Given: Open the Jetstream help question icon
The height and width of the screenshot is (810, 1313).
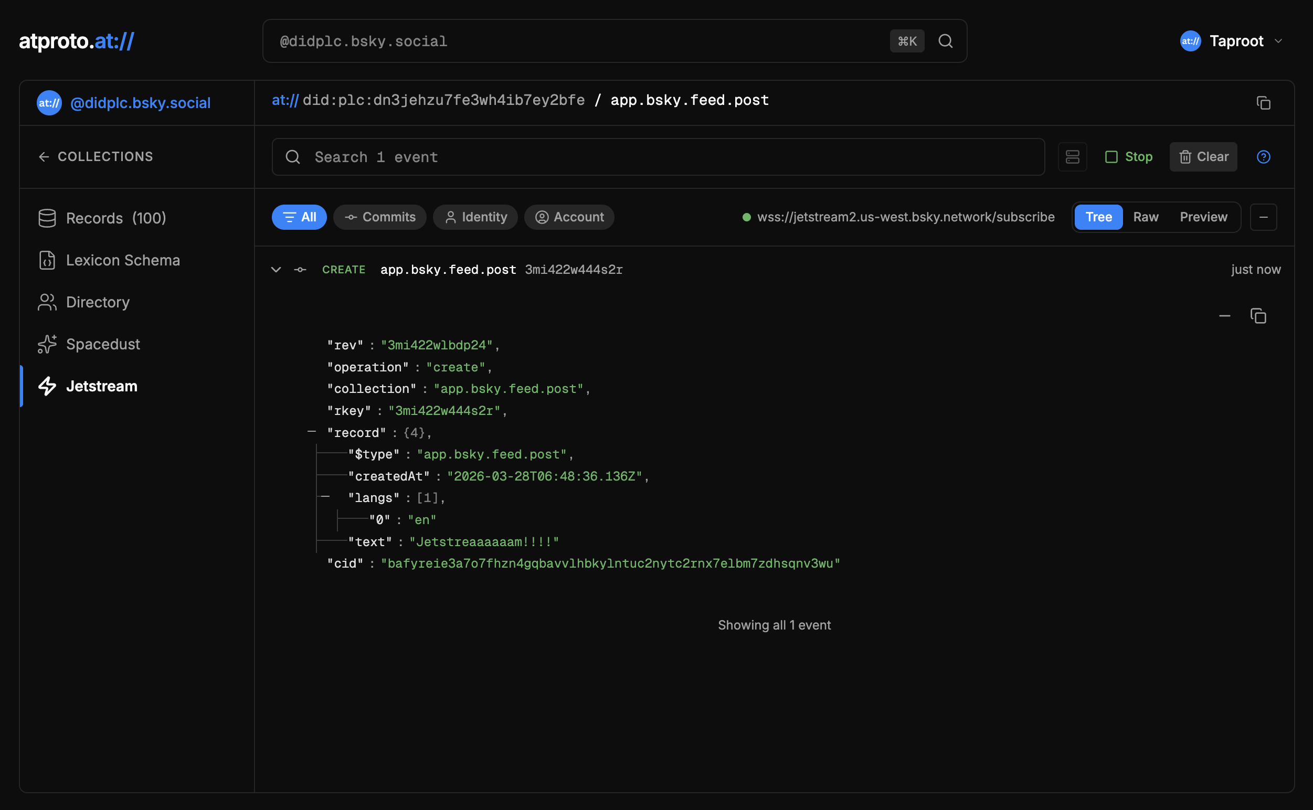Looking at the screenshot, I should (x=1263, y=157).
